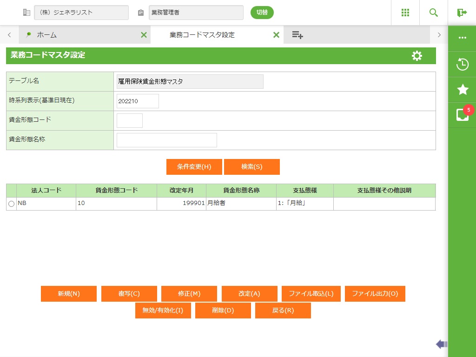The width and height of the screenshot is (476, 357).
Task: Click the 検索(S) button
Action: [251, 167]
